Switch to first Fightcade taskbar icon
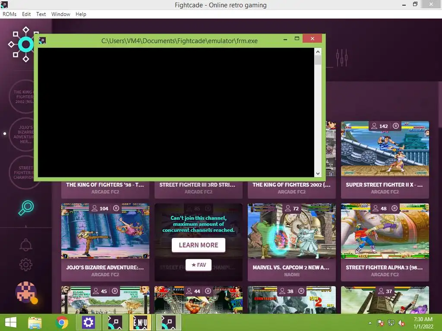442x331 pixels. point(115,322)
